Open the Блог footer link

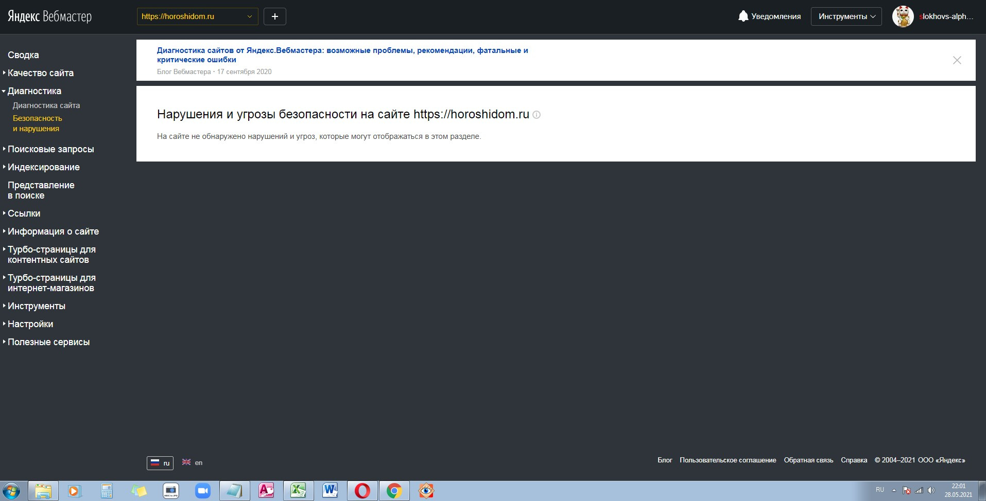pos(665,460)
